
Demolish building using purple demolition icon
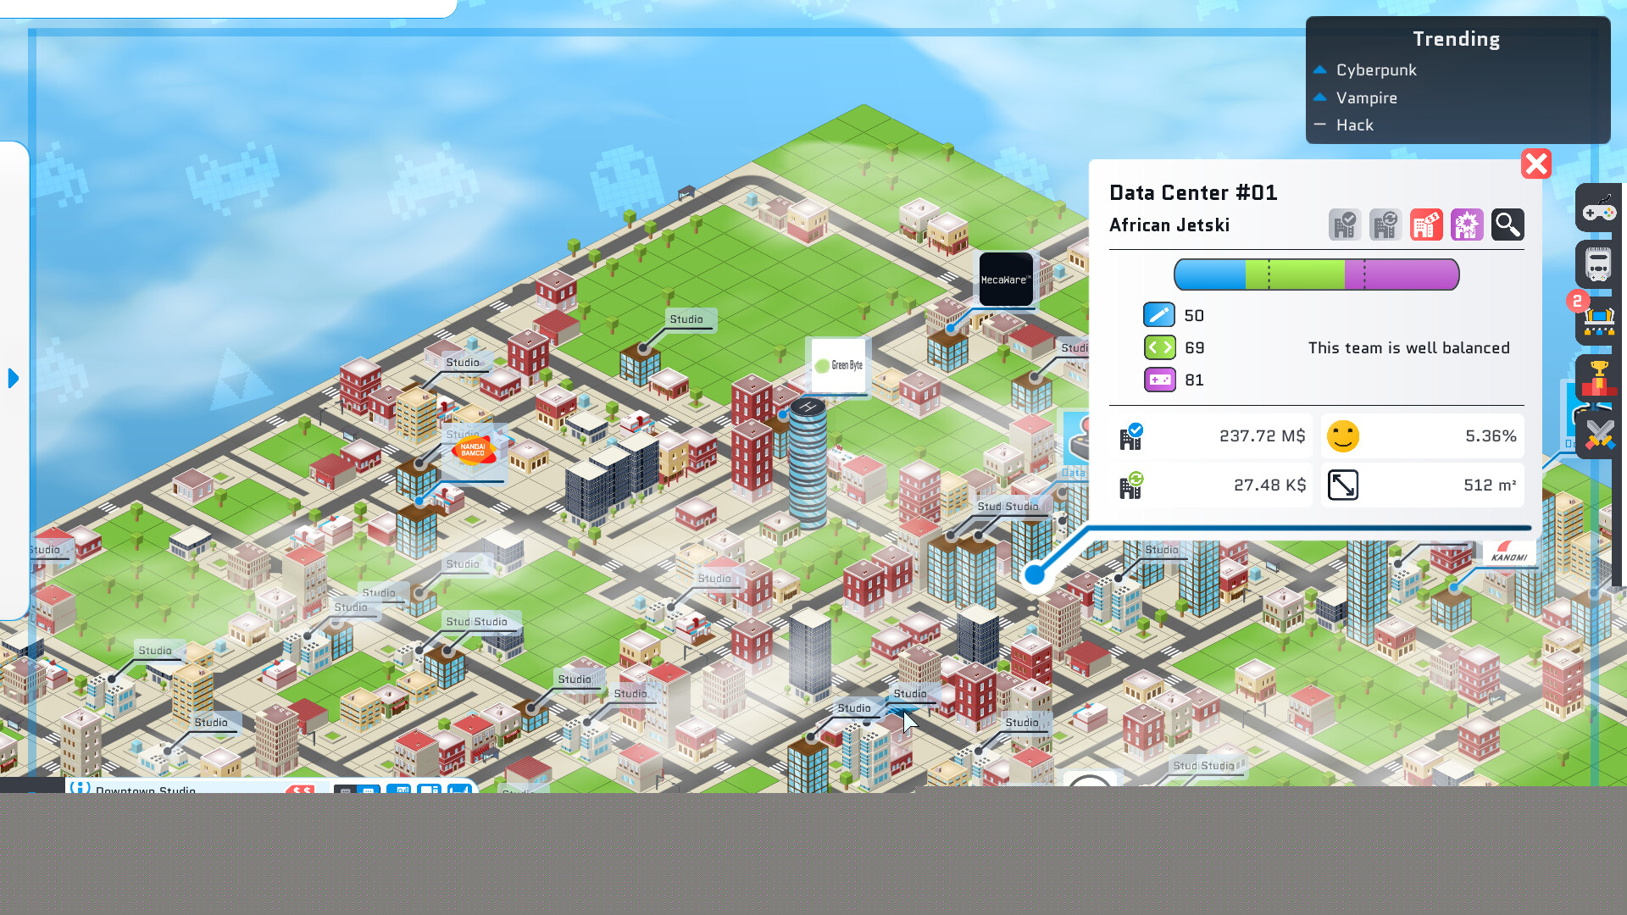(1467, 224)
